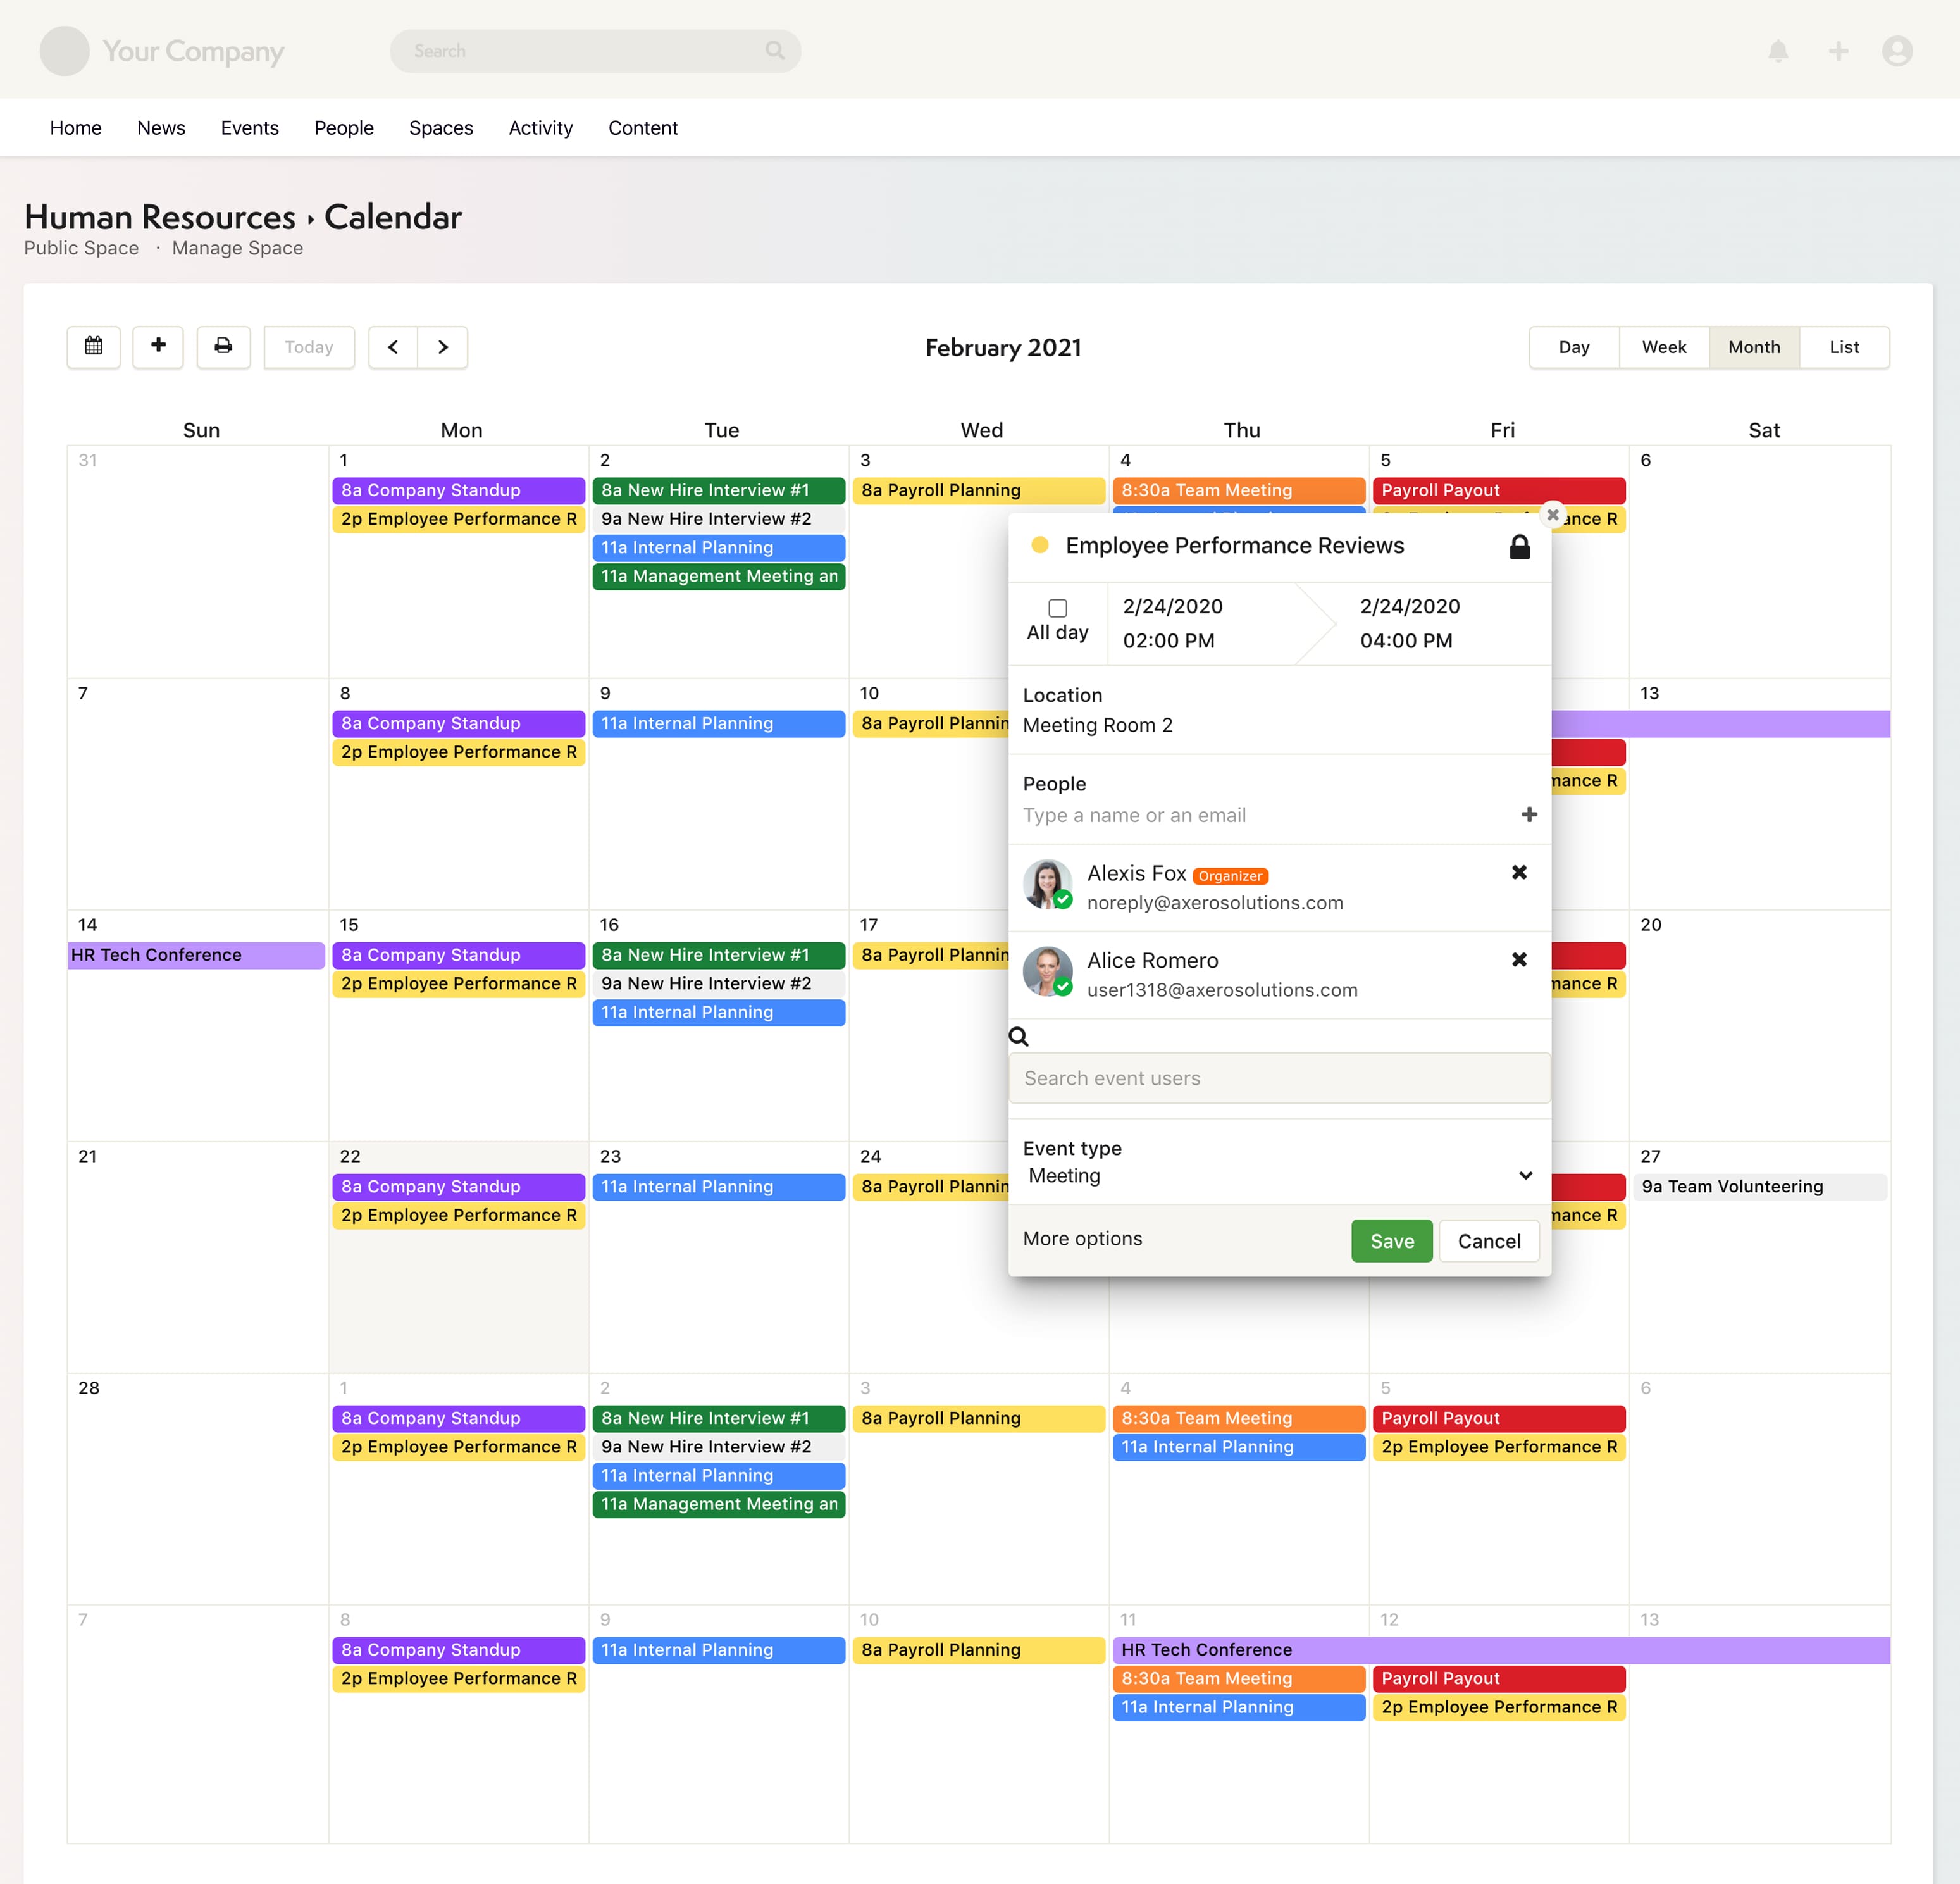Navigate to the previous month
The image size is (1960, 1884).
(392, 347)
